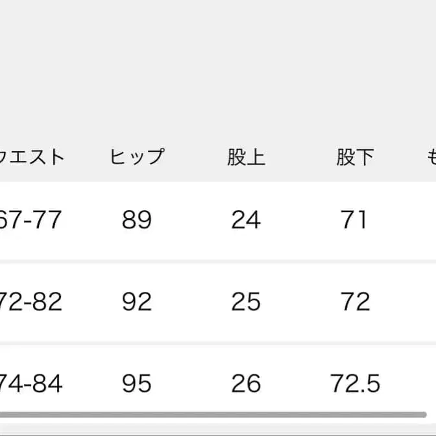Image resolution: width=436 pixels, height=436 pixels.
Task: Select the hip value 95
Action: 136,384
